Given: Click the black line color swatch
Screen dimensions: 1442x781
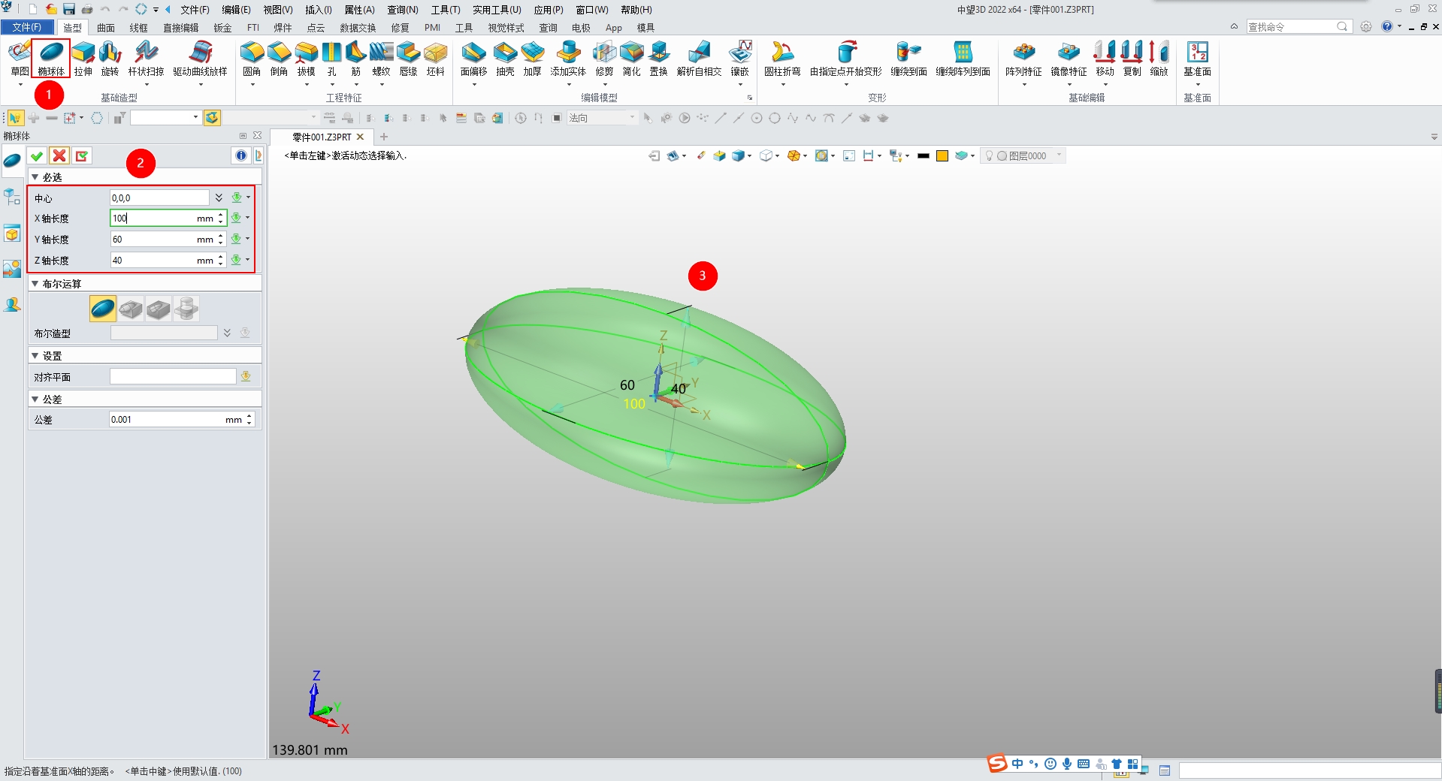Looking at the screenshot, I should click(924, 155).
